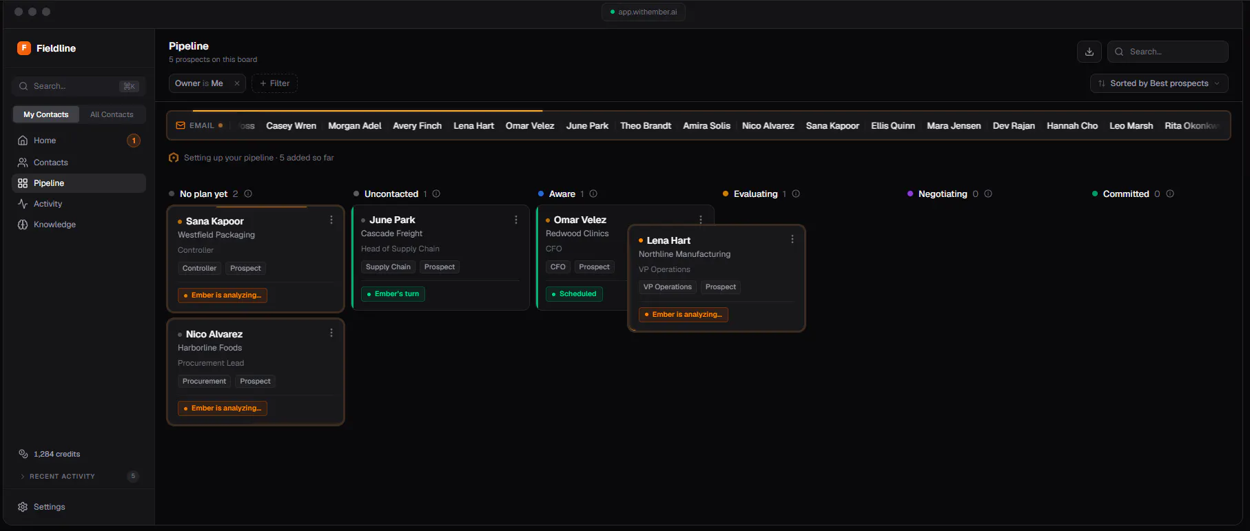Image resolution: width=1250 pixels, height=531 pixels.
Task: Click the top-right Search field
Action: pyautogui.click(x=1167, y=52)
